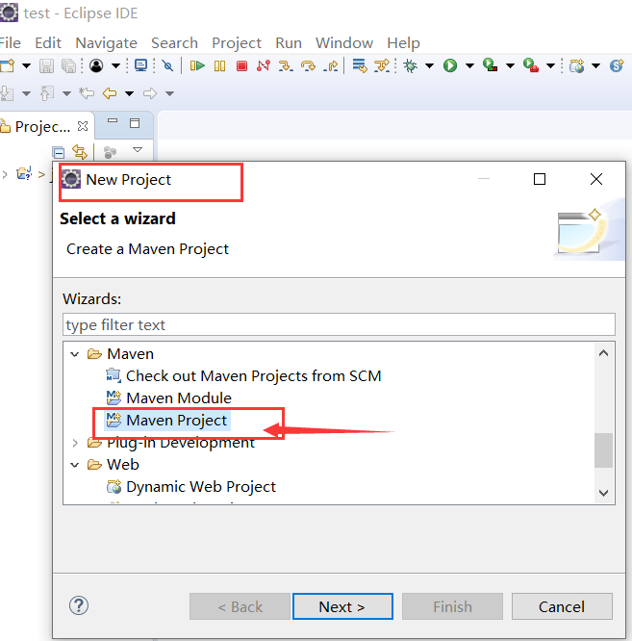Click the black round profile toolbar icon
Viewport: 632px width, 641px height.
(96, 65)
